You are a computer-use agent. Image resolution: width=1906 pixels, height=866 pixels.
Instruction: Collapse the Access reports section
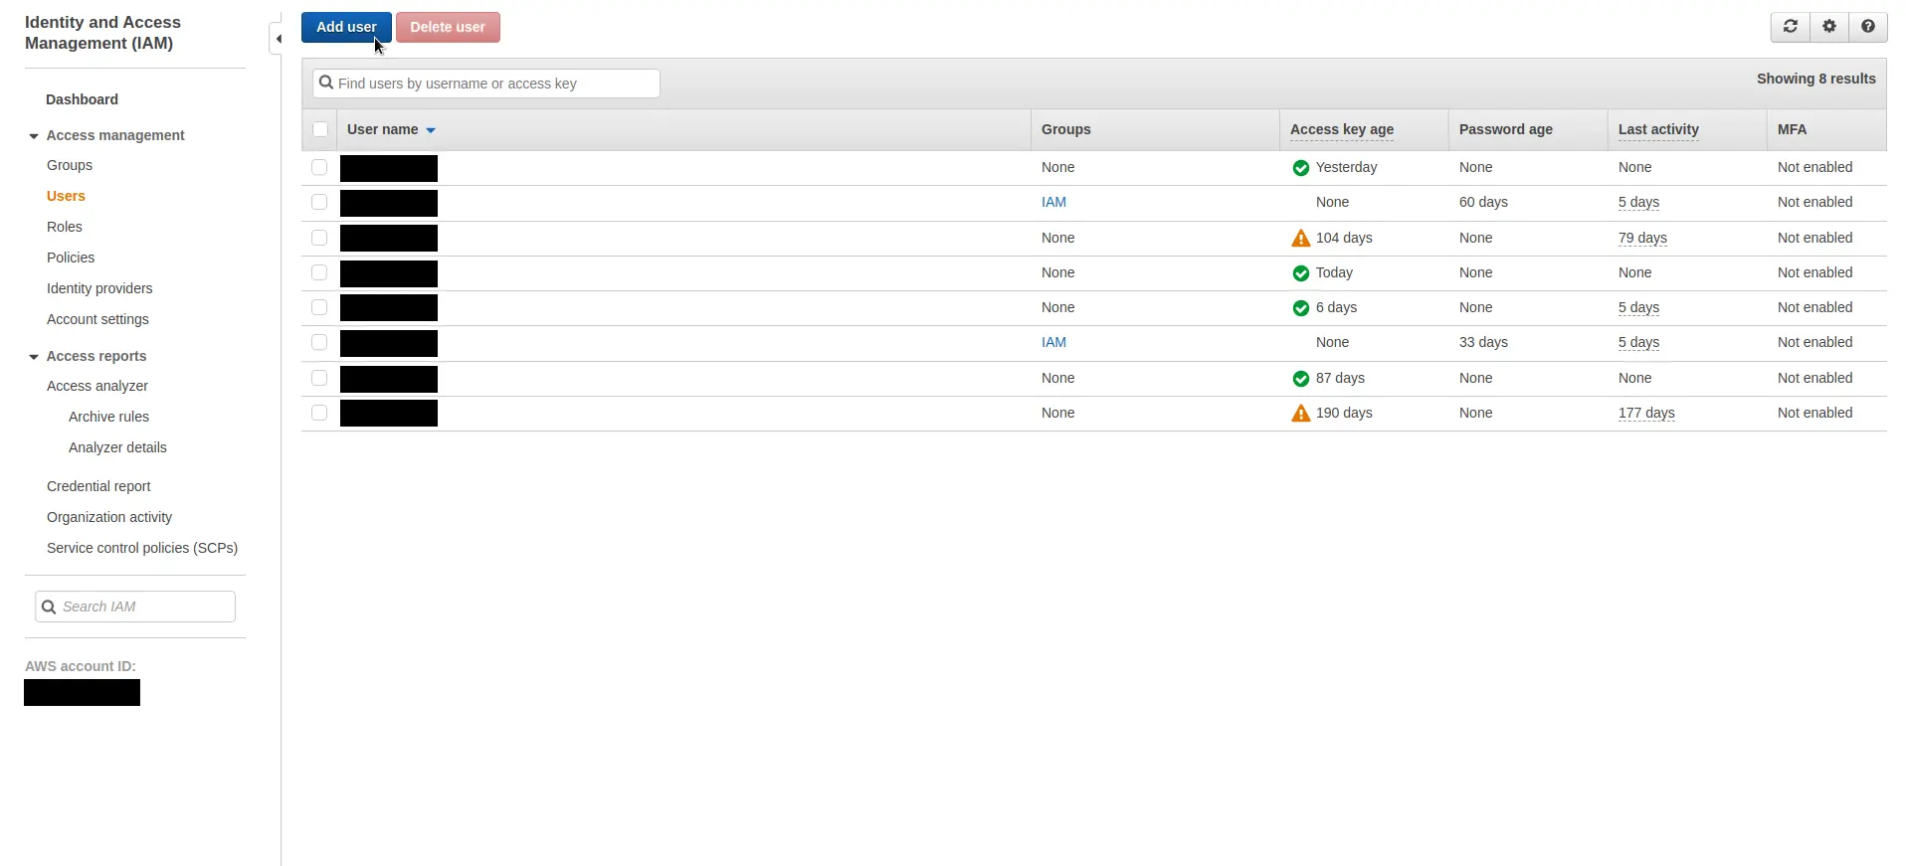(34, 357)
